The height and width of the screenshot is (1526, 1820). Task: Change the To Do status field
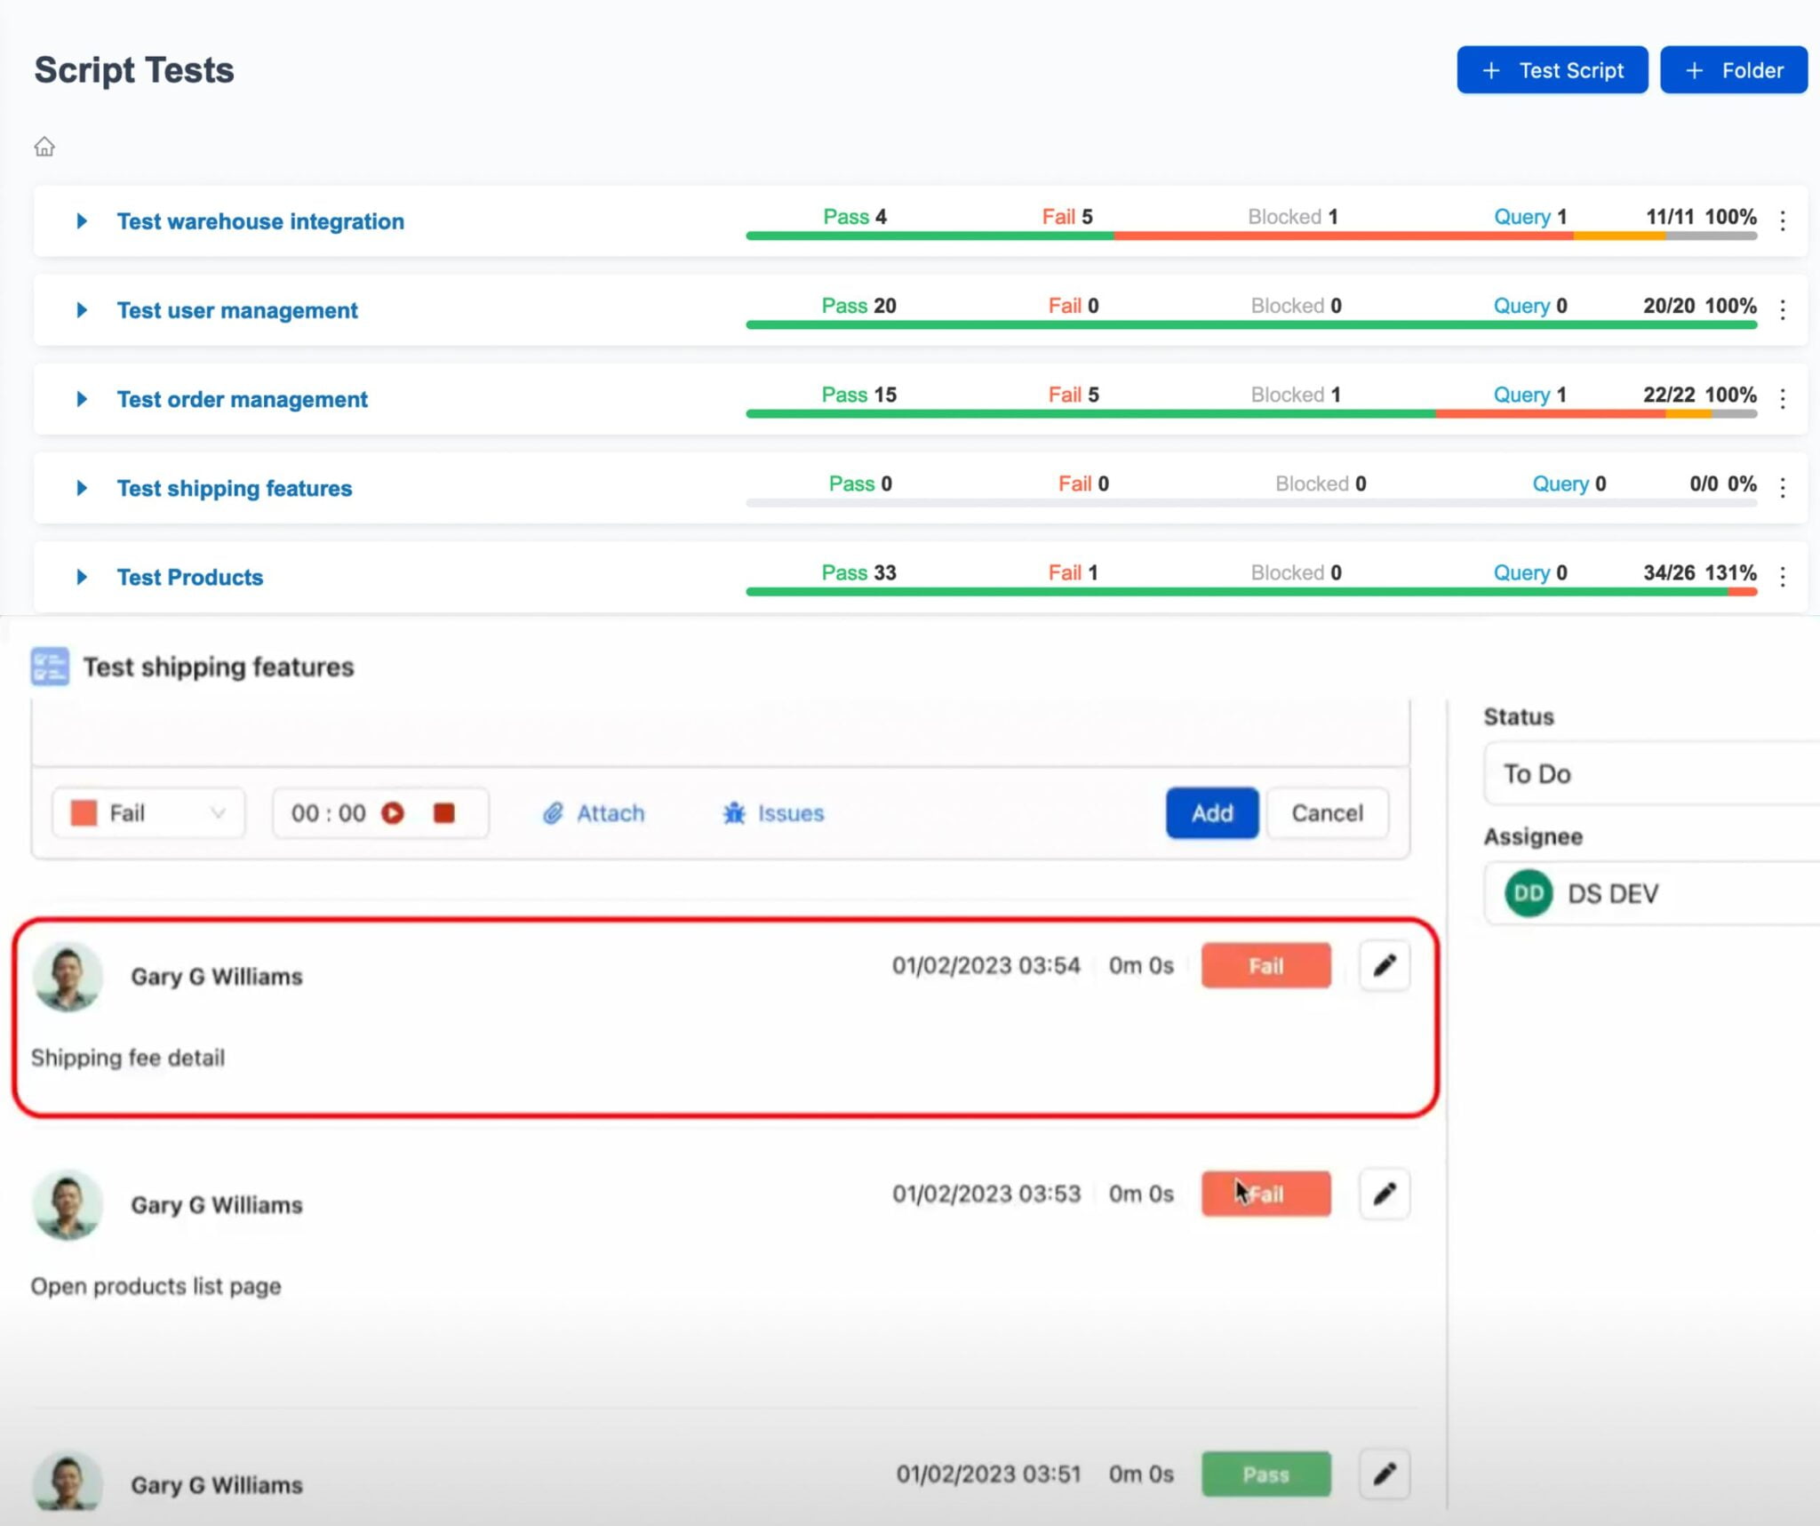1648,773
